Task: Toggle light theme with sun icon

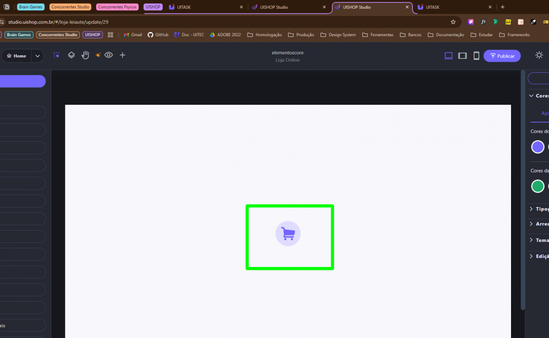Action: pos(539,55)
